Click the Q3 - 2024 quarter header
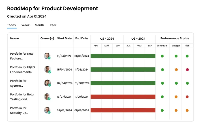This screenshot has height=126, width=201. coord(138,39)
